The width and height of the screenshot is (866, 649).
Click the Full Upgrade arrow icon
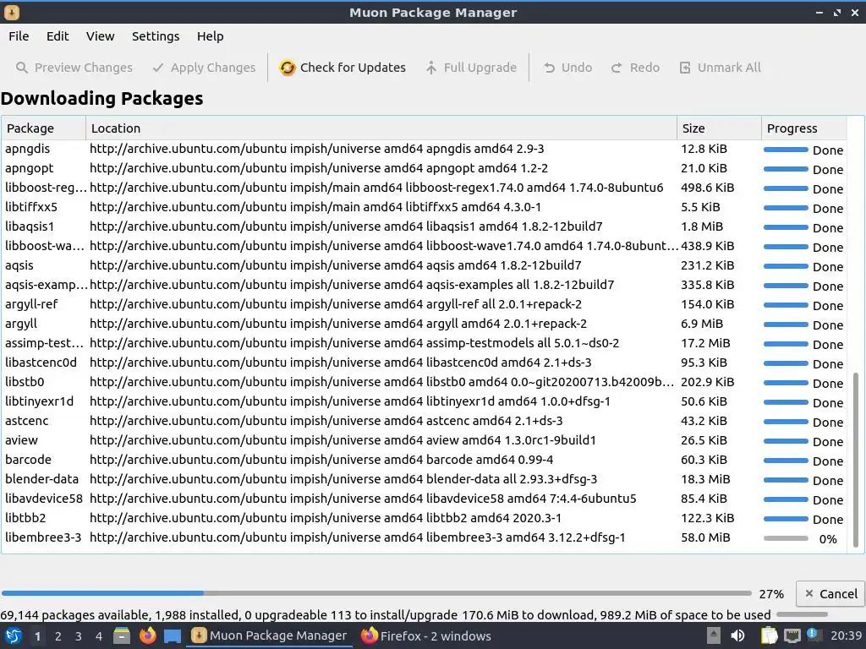click(430, 68)
